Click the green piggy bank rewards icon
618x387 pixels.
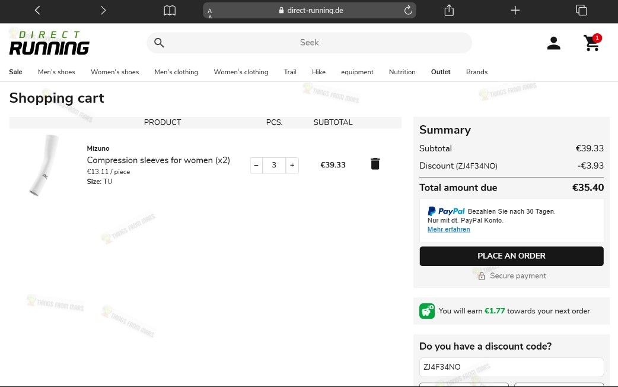pos(427,311)
